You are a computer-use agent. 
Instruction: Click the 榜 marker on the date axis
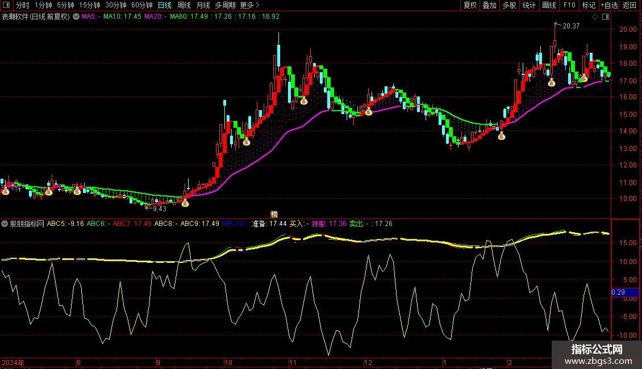pos(274,215)
